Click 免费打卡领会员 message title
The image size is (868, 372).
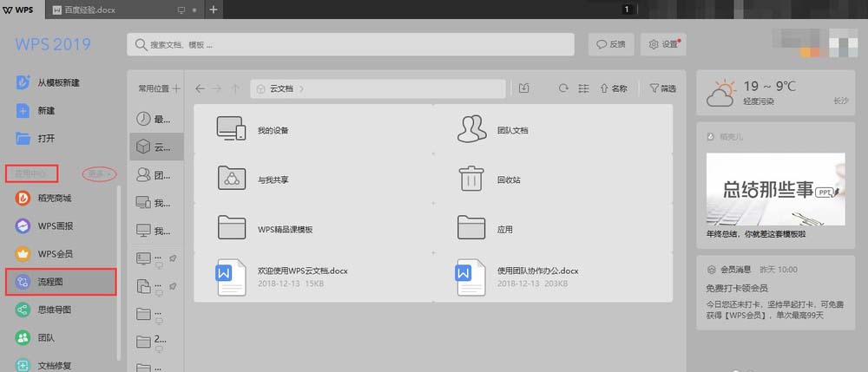tap(737, 288)
